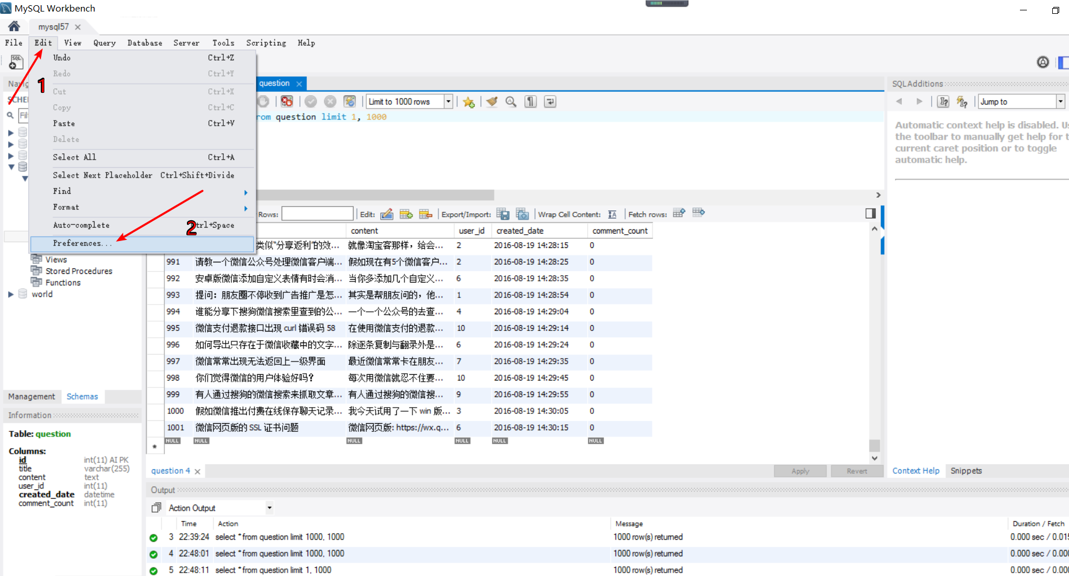Click the Revert button
Screen dimensions: 1069x576
[x=857, y=471]
